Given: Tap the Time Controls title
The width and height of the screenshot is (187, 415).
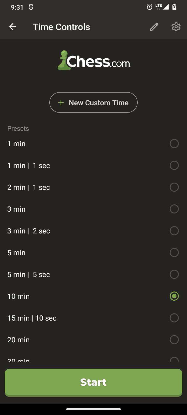Looking at the screenshot, I should (61, 27).
